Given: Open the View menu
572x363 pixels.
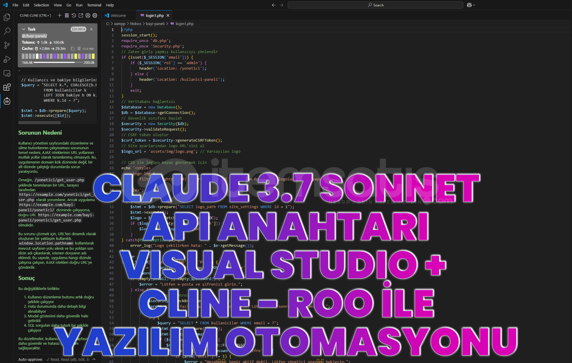Looking at the screenshot, I should (x=58, y=5).
